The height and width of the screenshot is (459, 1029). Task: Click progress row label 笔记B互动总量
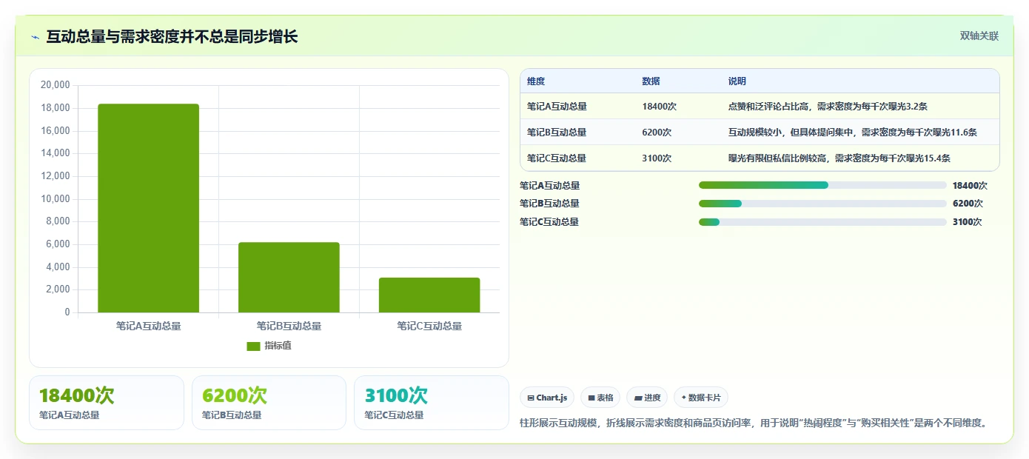[x=550, y=204]
